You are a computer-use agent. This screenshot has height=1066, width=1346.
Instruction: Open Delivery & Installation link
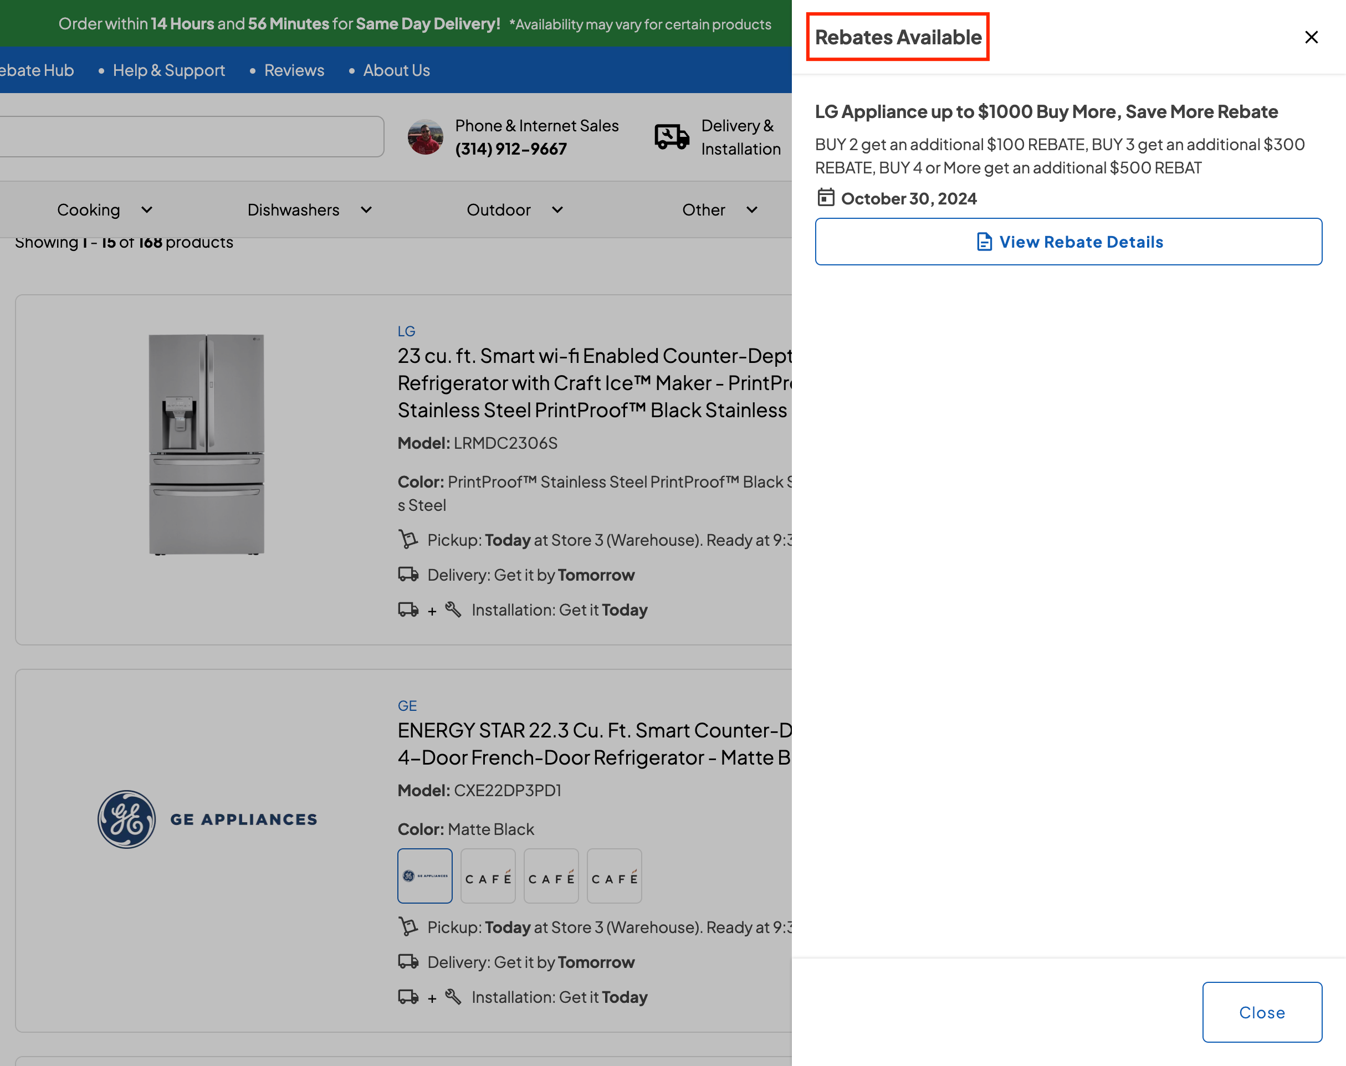tap(740, 137)
